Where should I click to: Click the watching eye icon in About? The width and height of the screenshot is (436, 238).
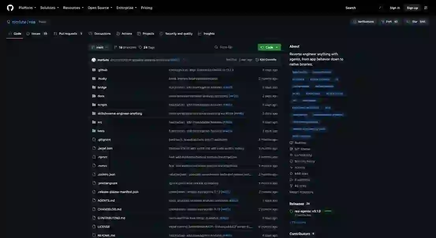coord(291,180)
